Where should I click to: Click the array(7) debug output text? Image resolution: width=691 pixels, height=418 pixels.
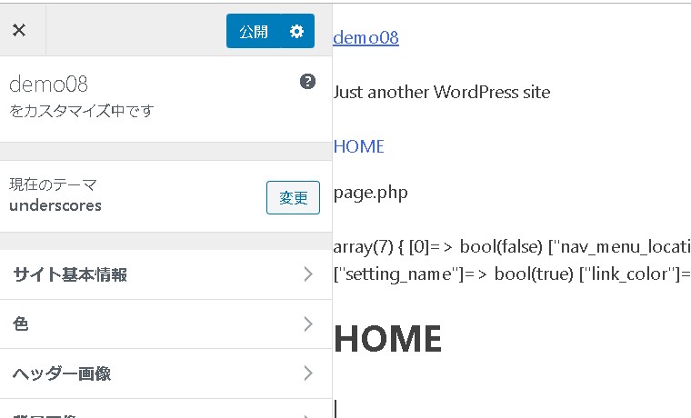[x=509, y=247]
